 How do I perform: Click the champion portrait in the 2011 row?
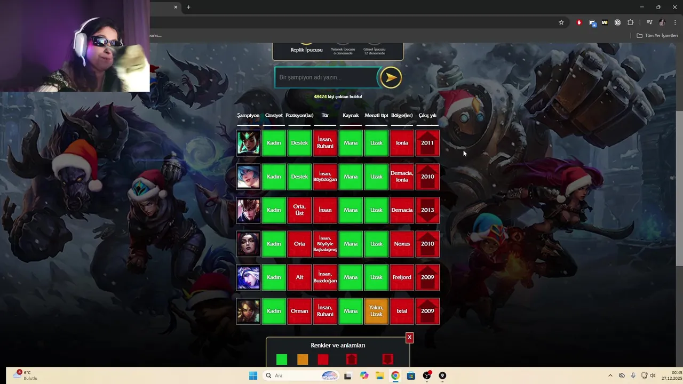249,143
